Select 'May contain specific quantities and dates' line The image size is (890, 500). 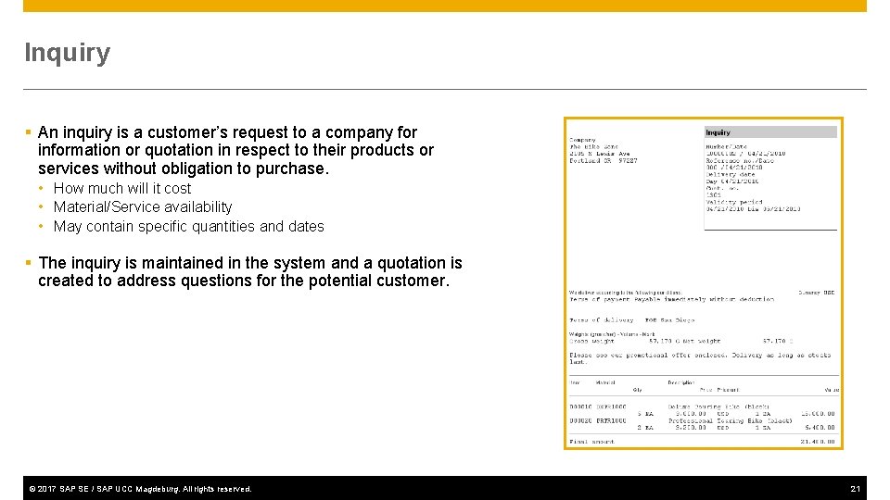pyautogui.click(x=188, y=226)
